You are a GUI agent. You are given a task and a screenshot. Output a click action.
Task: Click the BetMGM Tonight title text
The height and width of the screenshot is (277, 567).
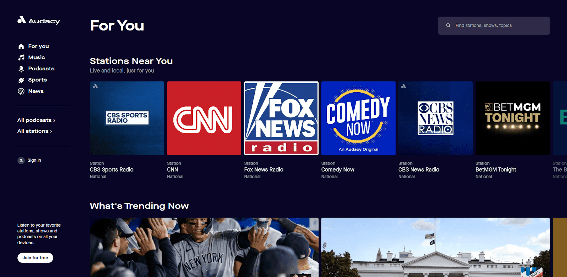click(x=496, y=169)
